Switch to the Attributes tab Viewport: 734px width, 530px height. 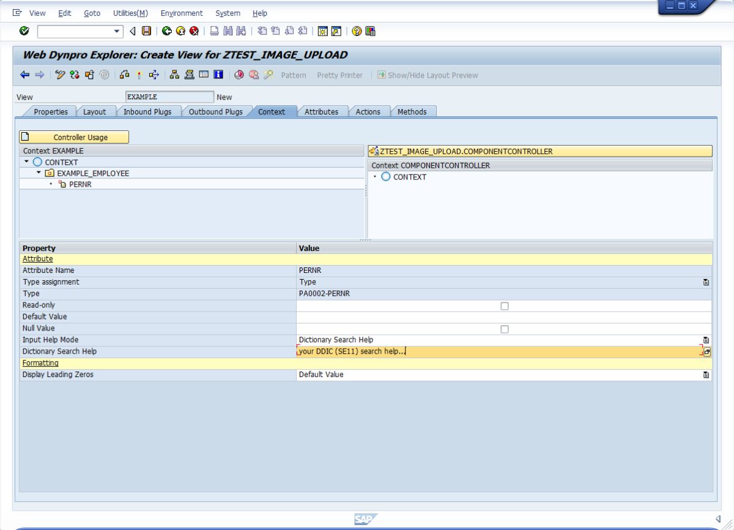point(322,111)
